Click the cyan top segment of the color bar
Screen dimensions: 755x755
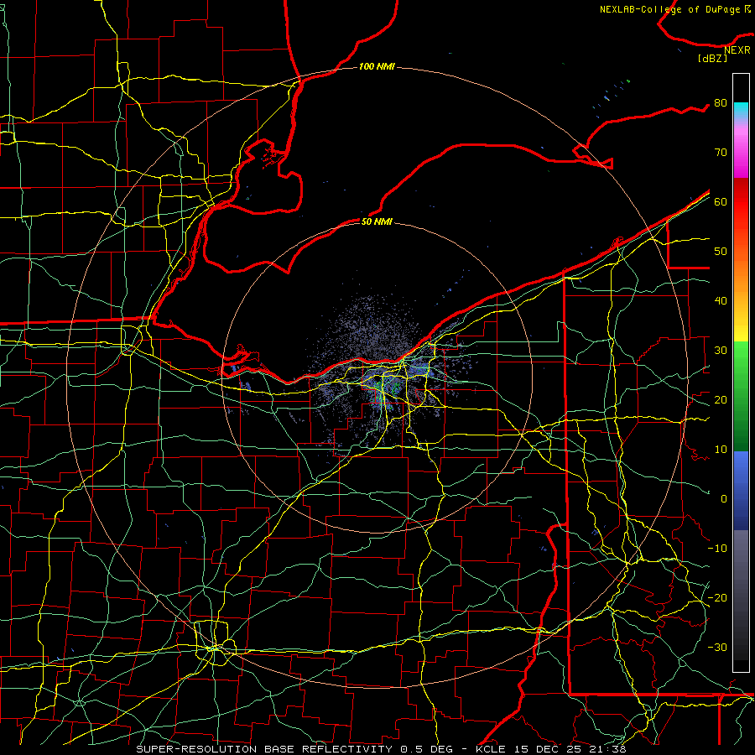(x=741, y=111)
